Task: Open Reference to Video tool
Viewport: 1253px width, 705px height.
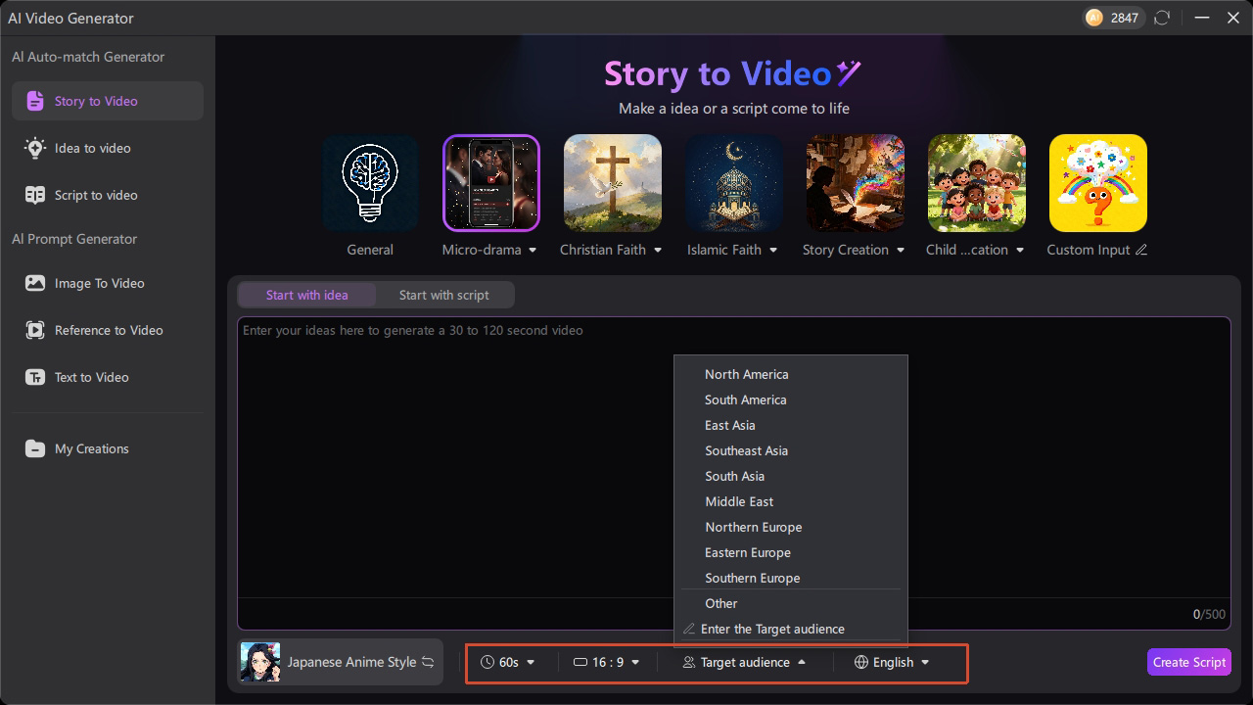Action: pyautogui.click(x=108, y=330)
